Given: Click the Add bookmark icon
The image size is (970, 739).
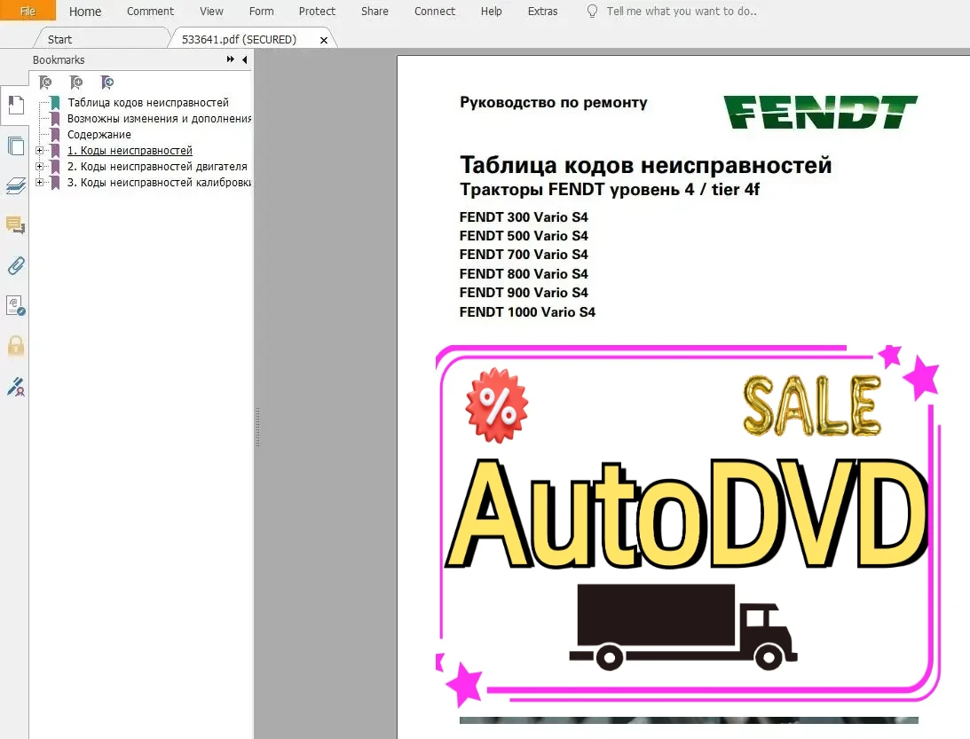Looking at the screenshot, I should click(76, 82).
